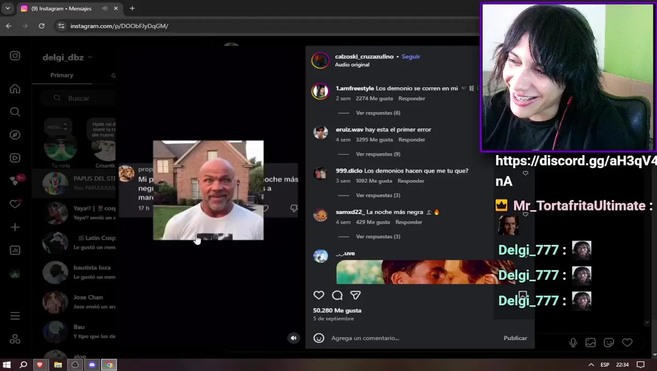Expand delgi_dbz account switcher
This screenshot has width=657, height=371.
68,57
